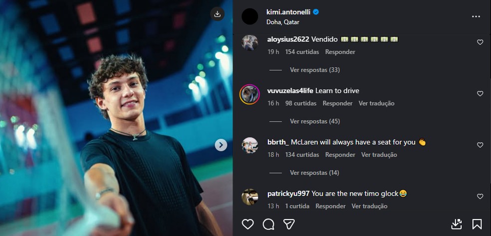The width and height of the screenshot is (491, 236).
Task: Like the post with heart icon
Action: (248, 224)
